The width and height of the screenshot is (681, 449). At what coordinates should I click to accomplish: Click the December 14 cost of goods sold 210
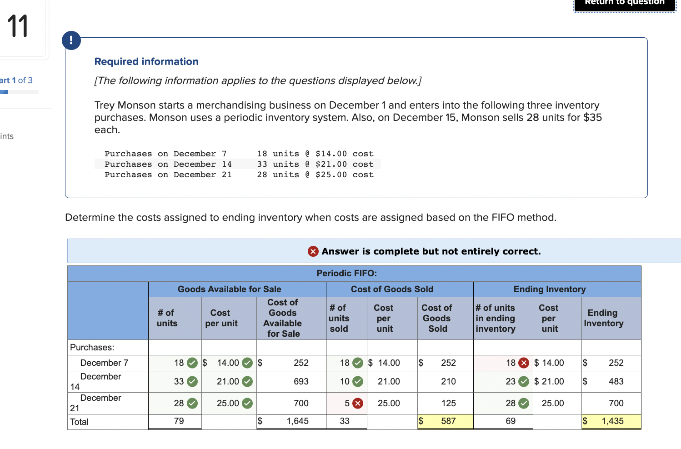[448, 381]
